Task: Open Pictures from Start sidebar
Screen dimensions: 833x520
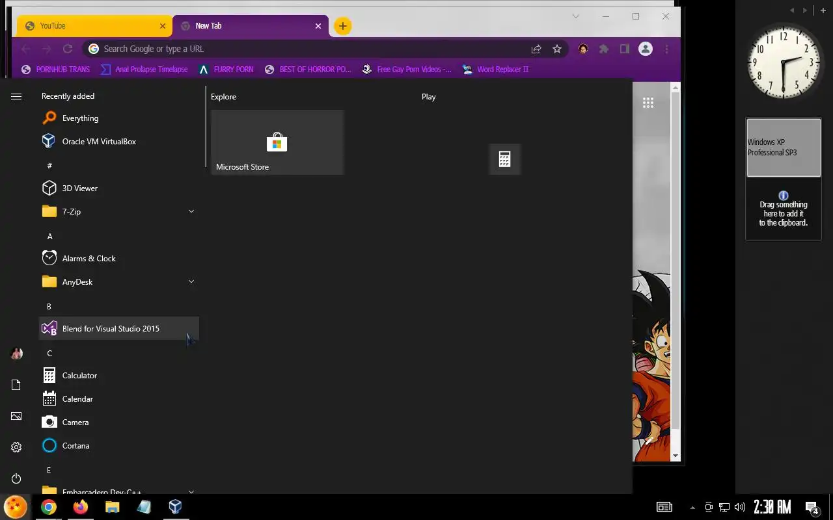Action: 16,416
